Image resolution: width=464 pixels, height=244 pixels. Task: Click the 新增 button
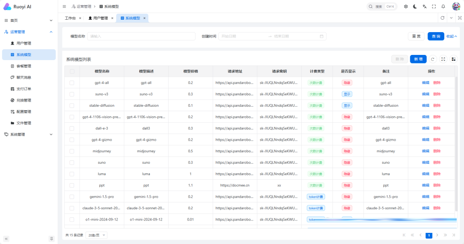tap(418, 59)
